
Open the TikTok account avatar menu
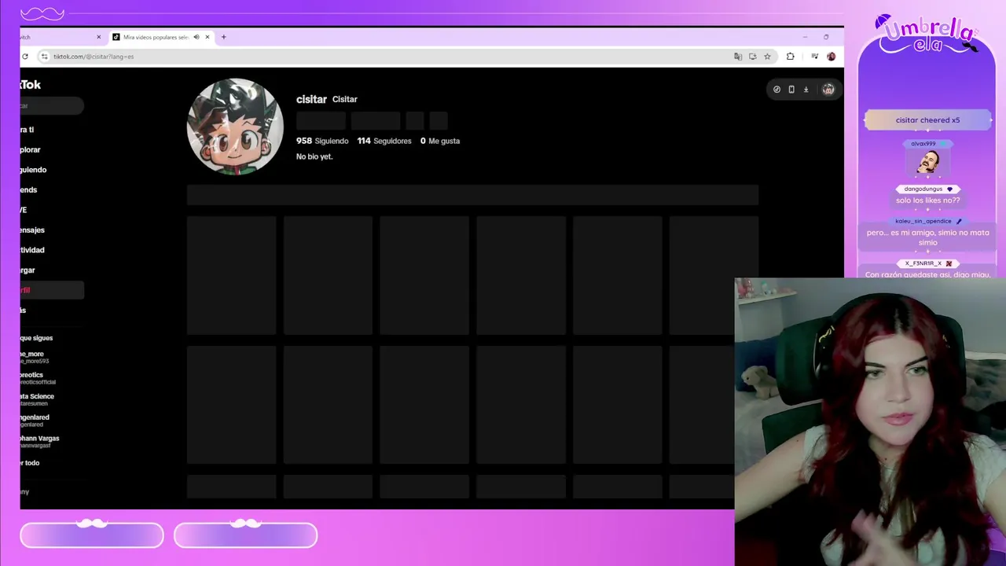point(828,90)
